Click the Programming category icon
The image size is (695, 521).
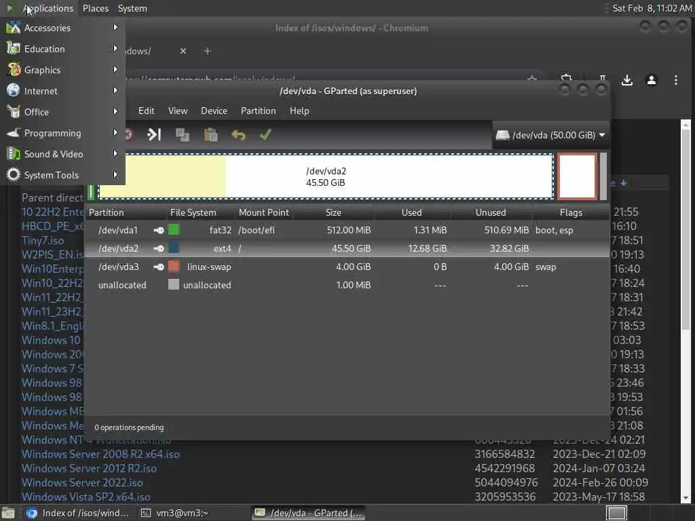(14, 132)
